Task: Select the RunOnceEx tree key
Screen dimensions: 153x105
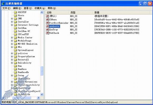Action: tap(23, 72)
